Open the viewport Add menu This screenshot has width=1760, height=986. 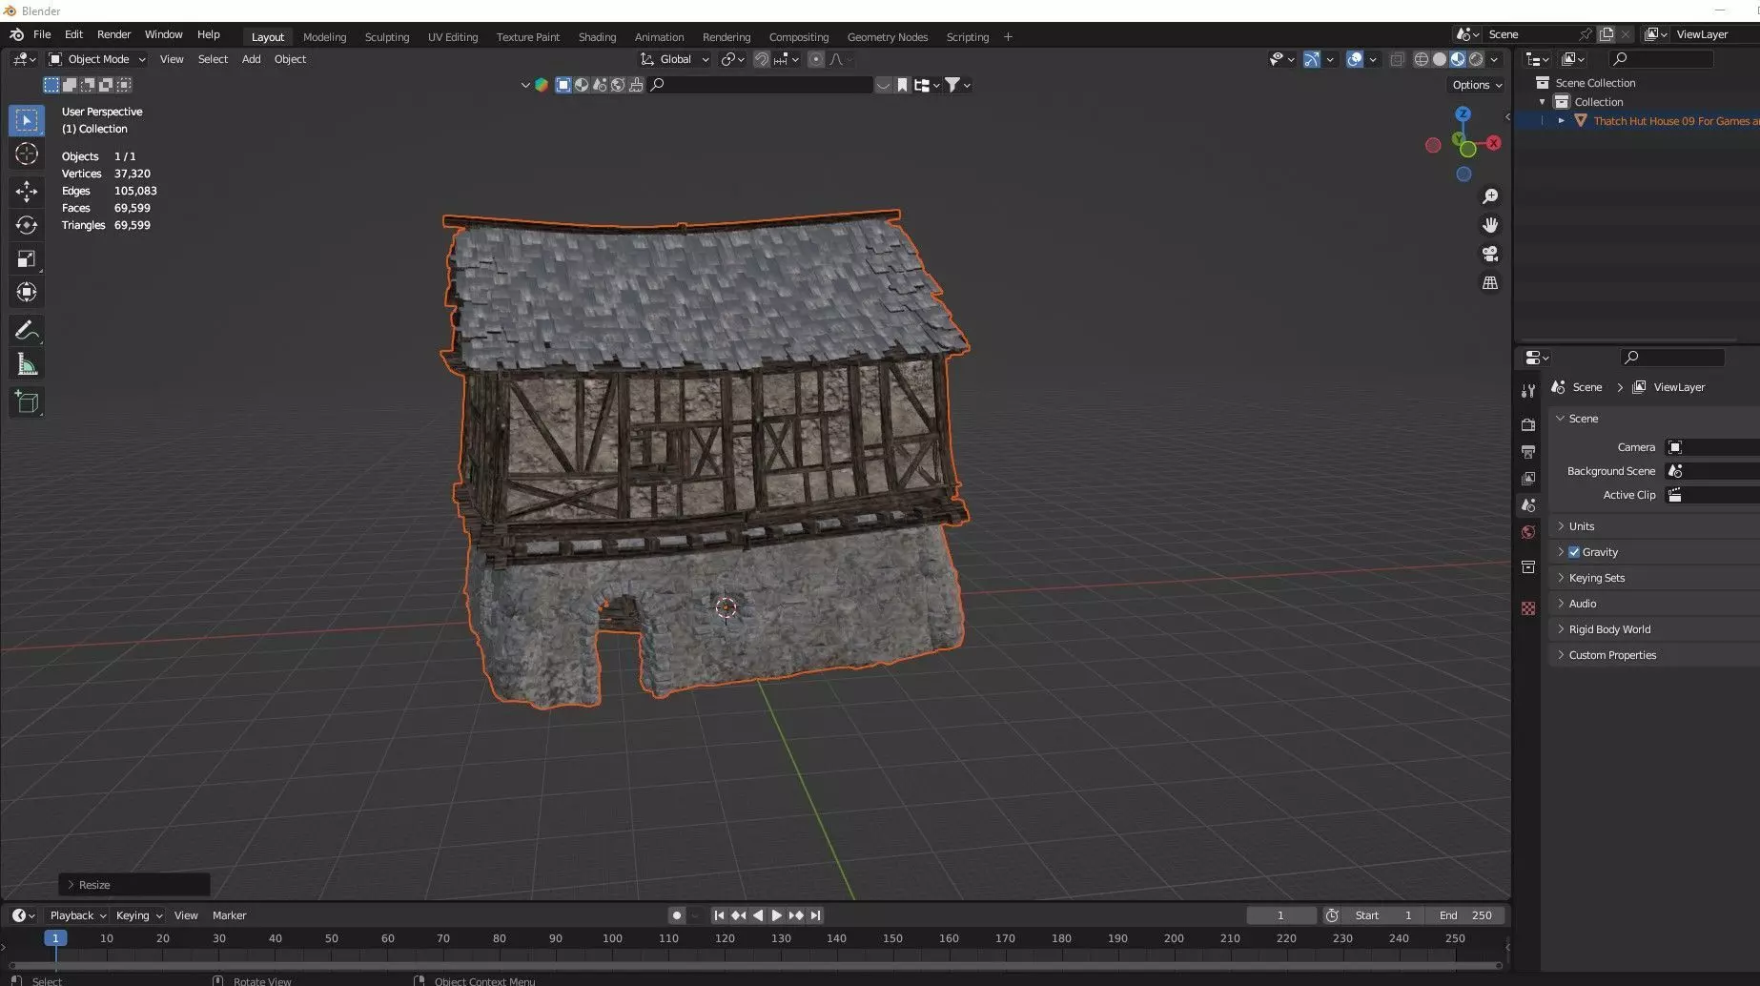(251, 59)
